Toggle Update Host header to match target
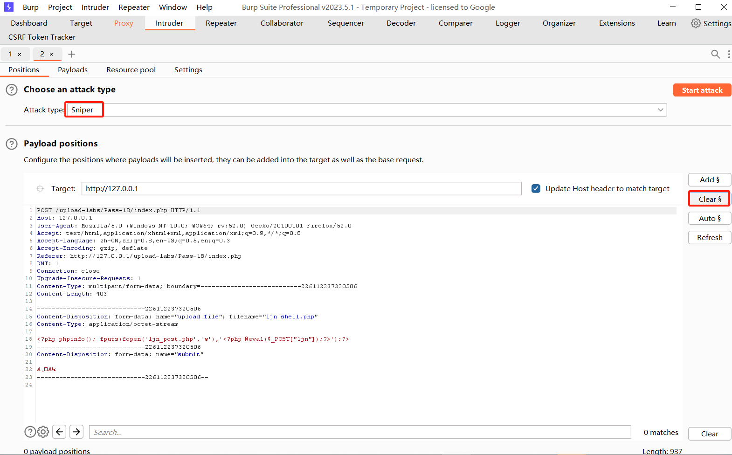 [x=536, y=188]
